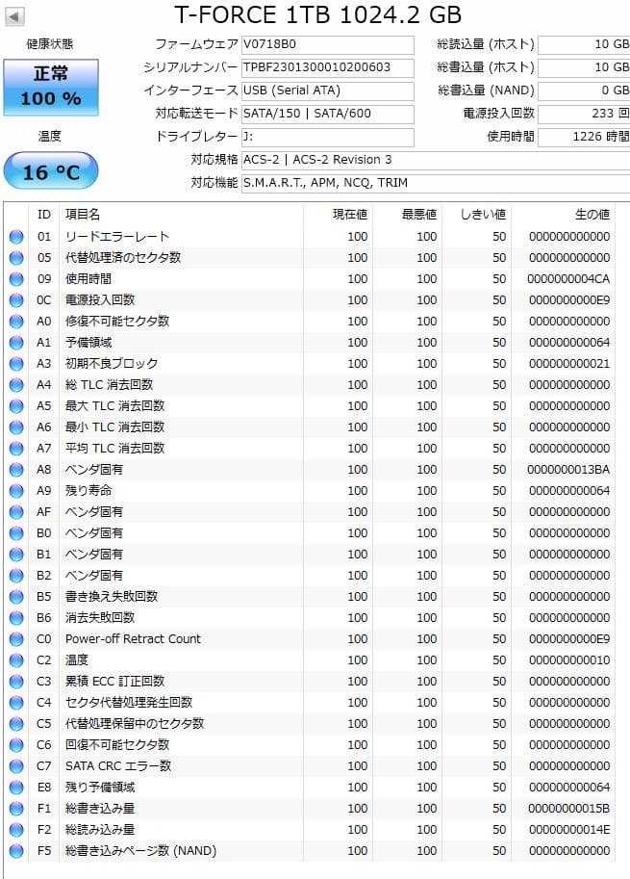The width and height of the screenshot is (630, 879).
Task: Select the 総書き込みページ数 (NAND) attribute name
Action: (140, 851)
